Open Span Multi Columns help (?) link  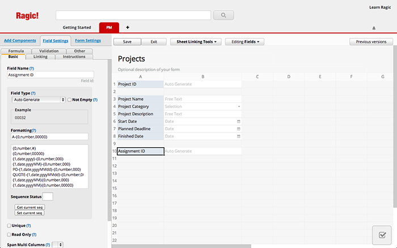click(48, 245)
